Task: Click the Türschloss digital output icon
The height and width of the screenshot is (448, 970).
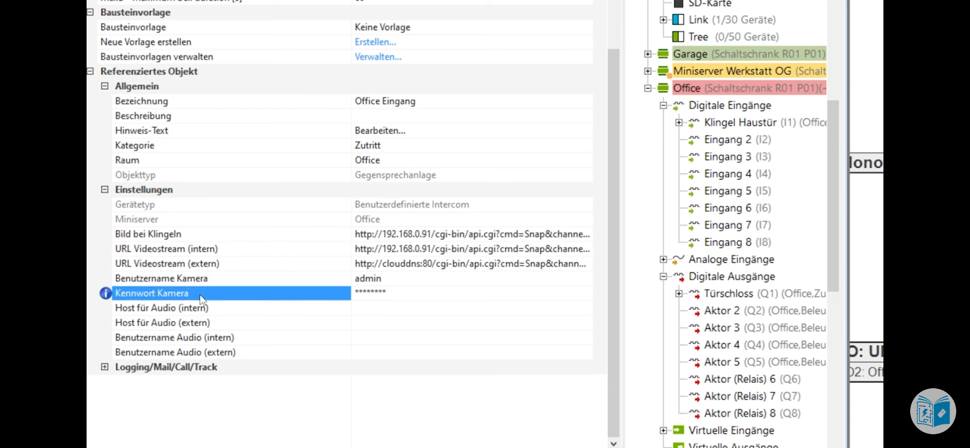Action: [694, 294]
